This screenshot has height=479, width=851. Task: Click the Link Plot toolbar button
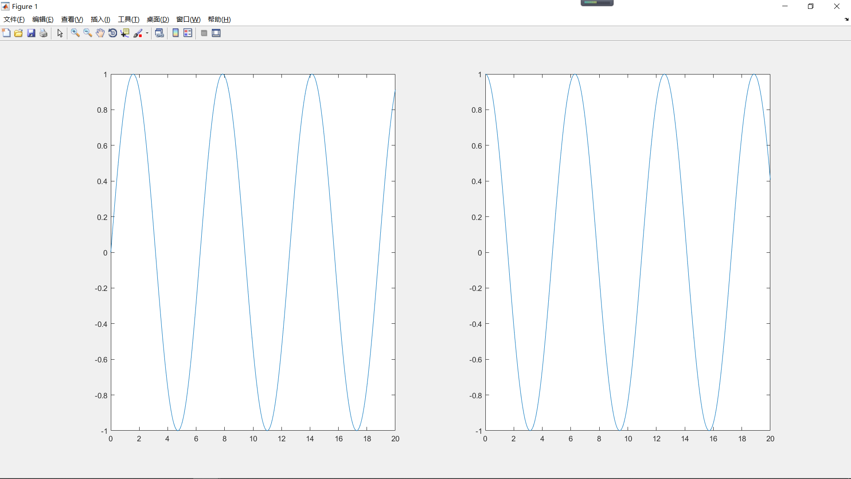click(x=160, y=33)
